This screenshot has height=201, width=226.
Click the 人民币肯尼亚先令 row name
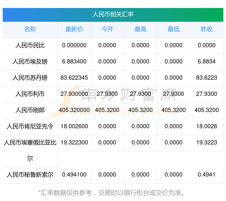[x=30, y=126]
